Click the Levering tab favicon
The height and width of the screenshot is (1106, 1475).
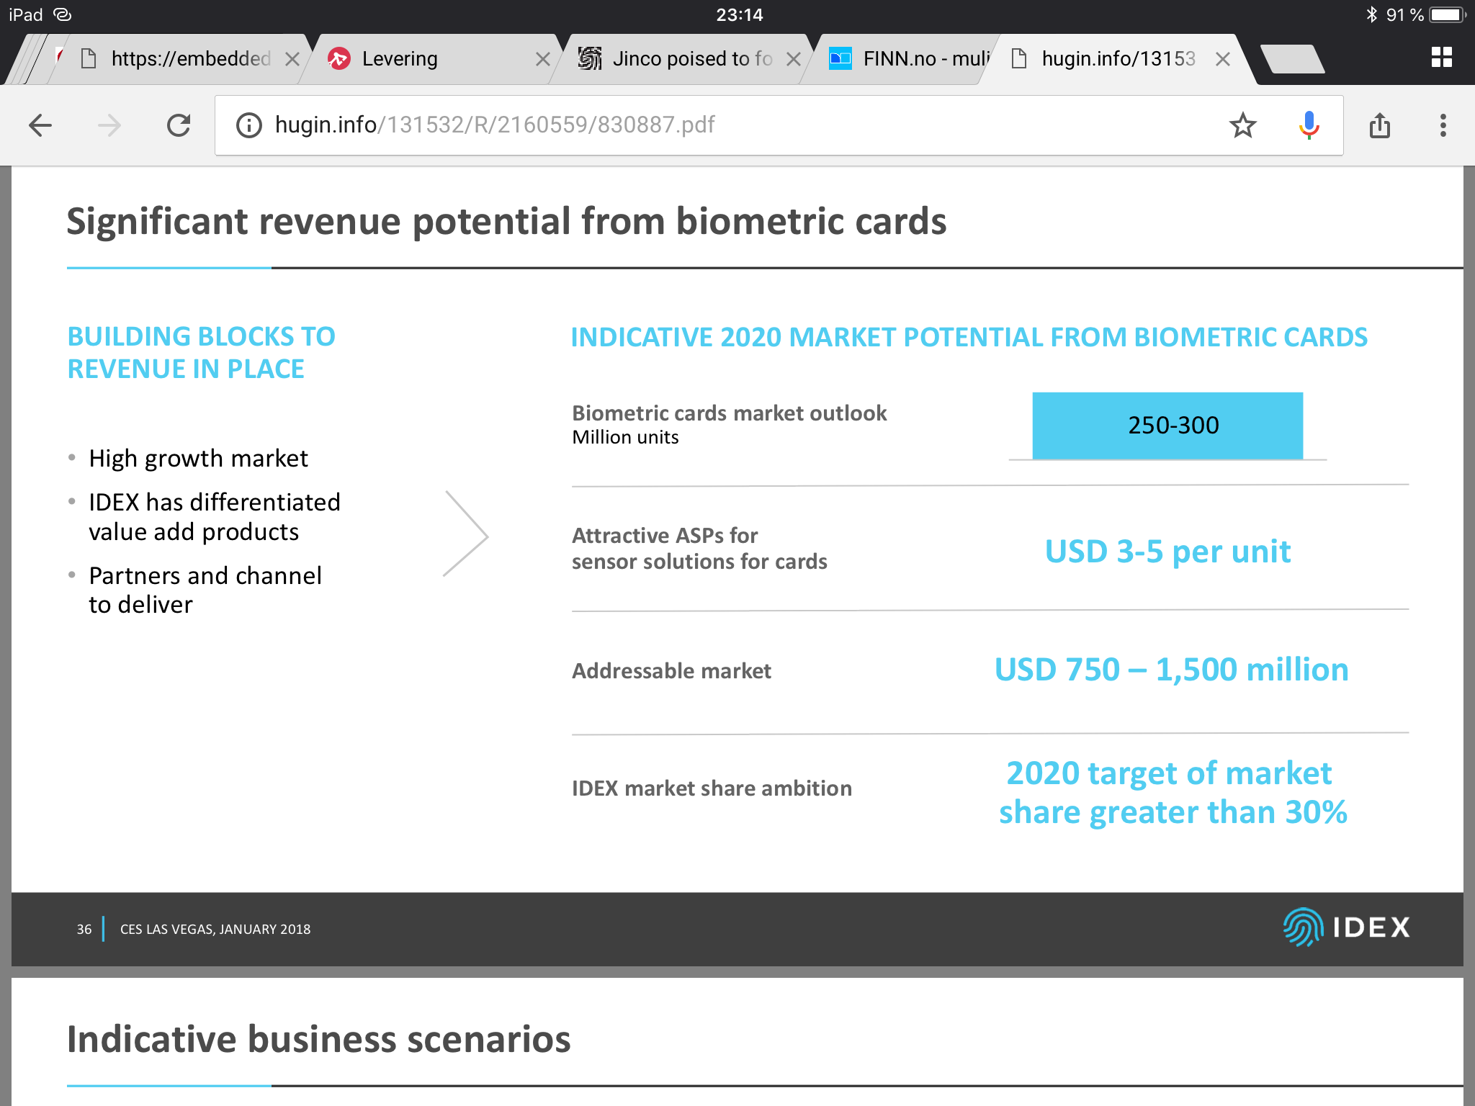coord(339,58)
